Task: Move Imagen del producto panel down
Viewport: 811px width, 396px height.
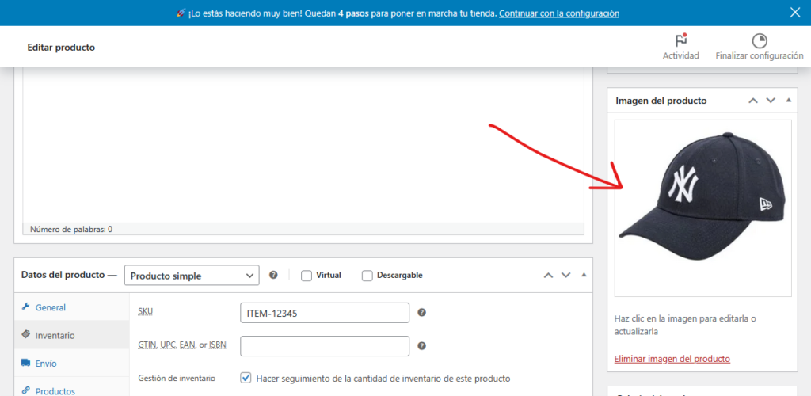Action: click(x=771, y=101)
